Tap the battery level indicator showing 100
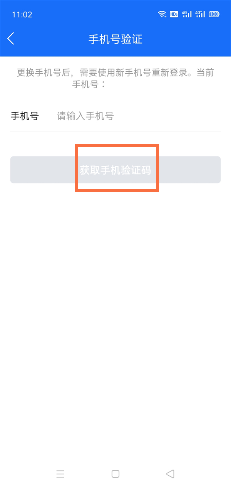The width and height of the screenshot is (231, 488). 214,14
